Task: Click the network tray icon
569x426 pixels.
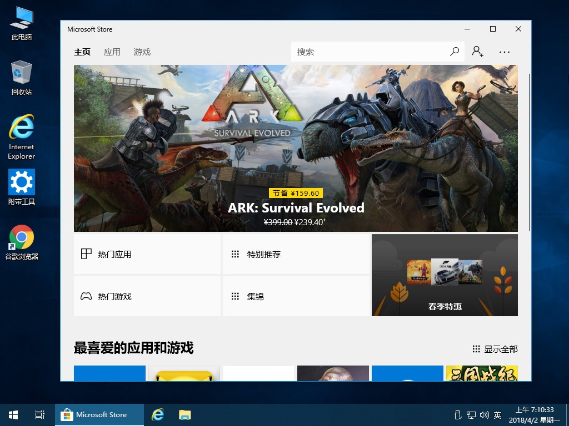Action: (471, 415)
